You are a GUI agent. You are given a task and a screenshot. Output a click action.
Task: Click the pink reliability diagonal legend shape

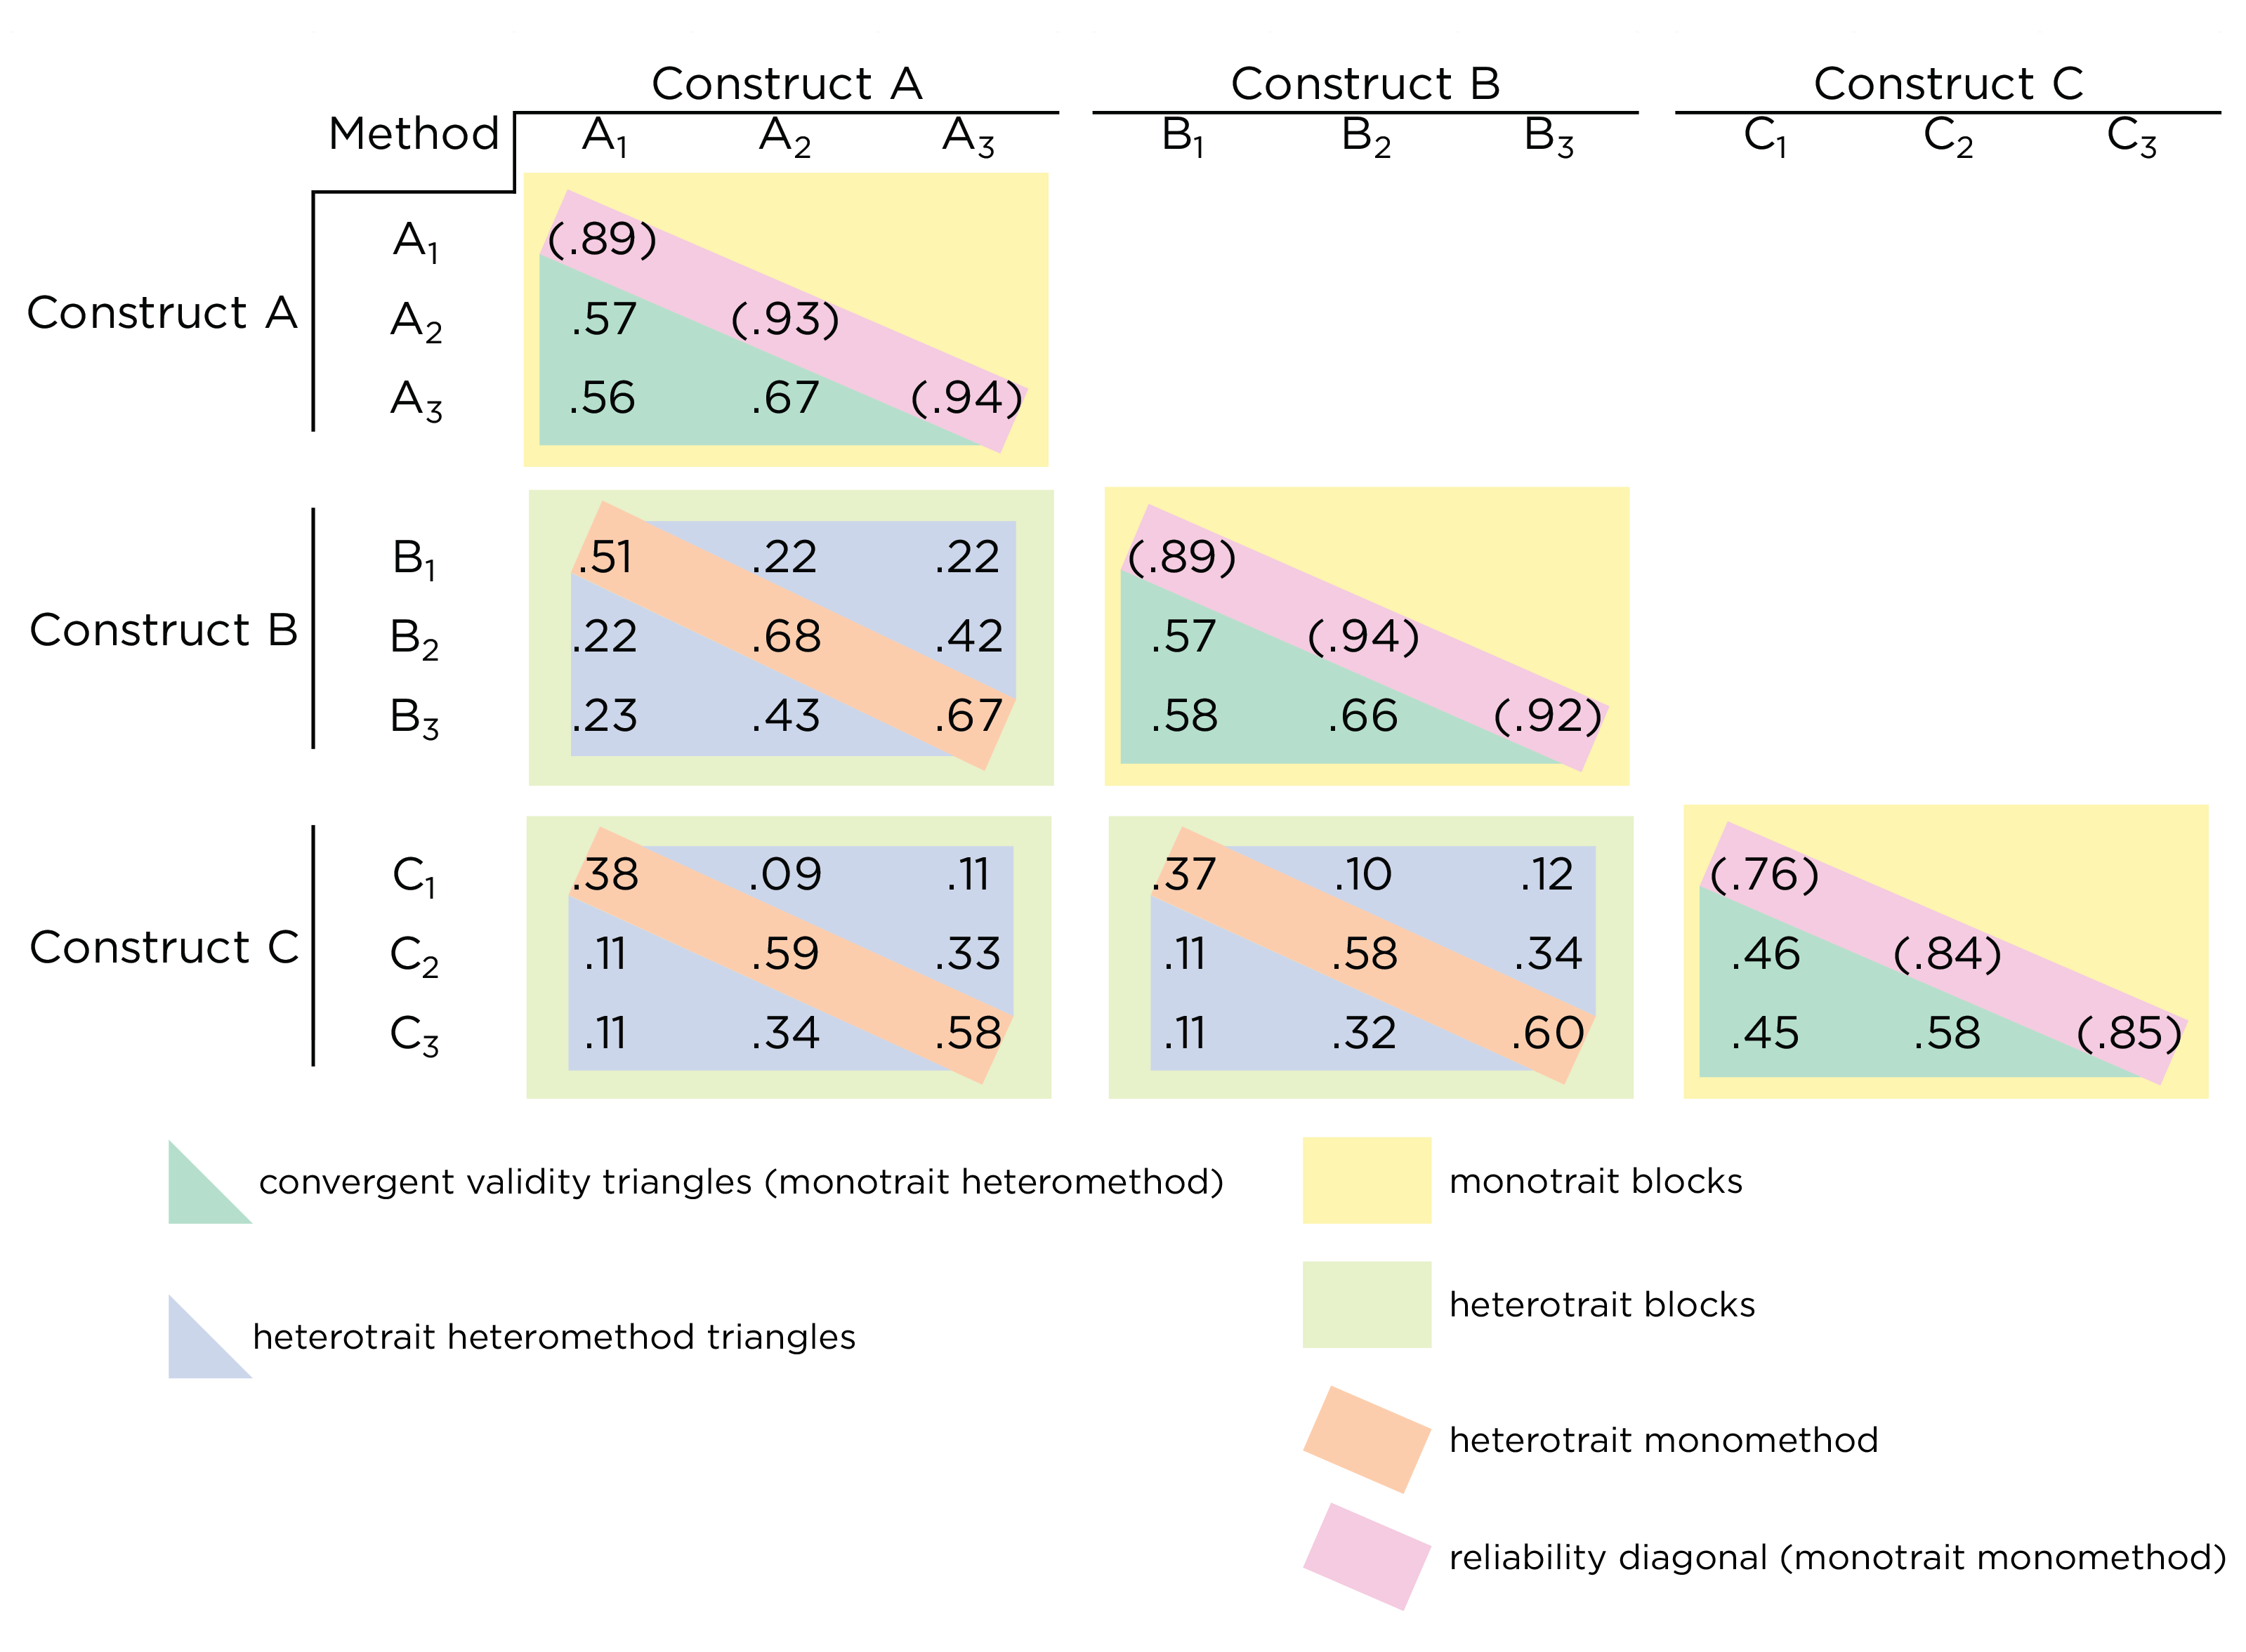[x=1367, y=1556]
